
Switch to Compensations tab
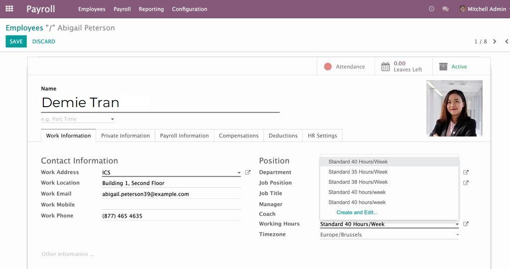tap(239, 135)
